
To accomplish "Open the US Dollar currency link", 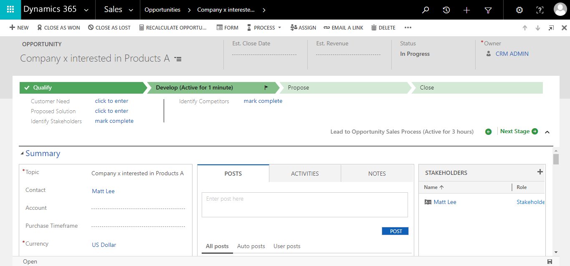I will click(x=104, y=245).
